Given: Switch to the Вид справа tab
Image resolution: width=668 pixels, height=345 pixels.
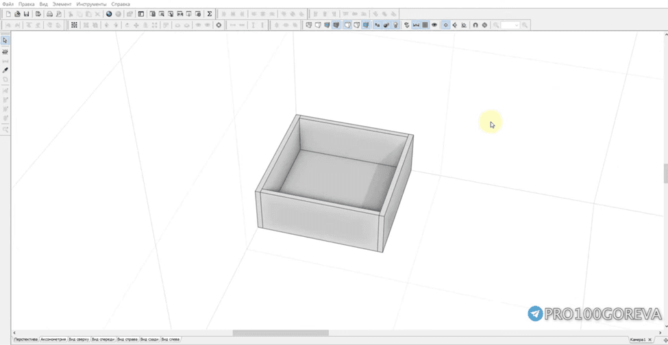Looking at the screenshot, I should [x=127, y=340].
